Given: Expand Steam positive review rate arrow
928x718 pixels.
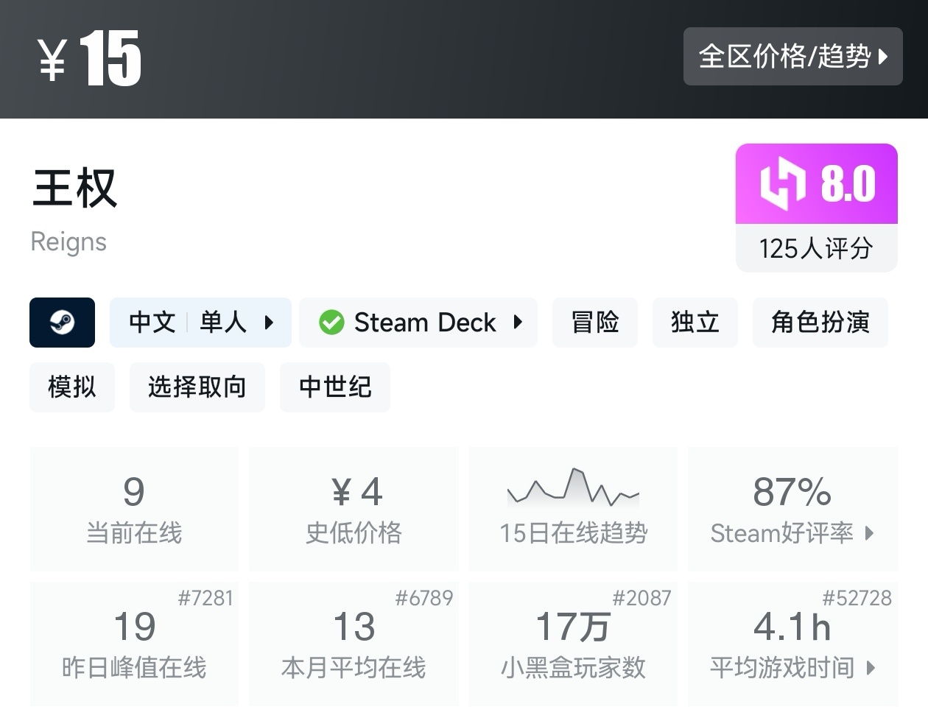Looking at the screenshot, I should click(870, 533).
